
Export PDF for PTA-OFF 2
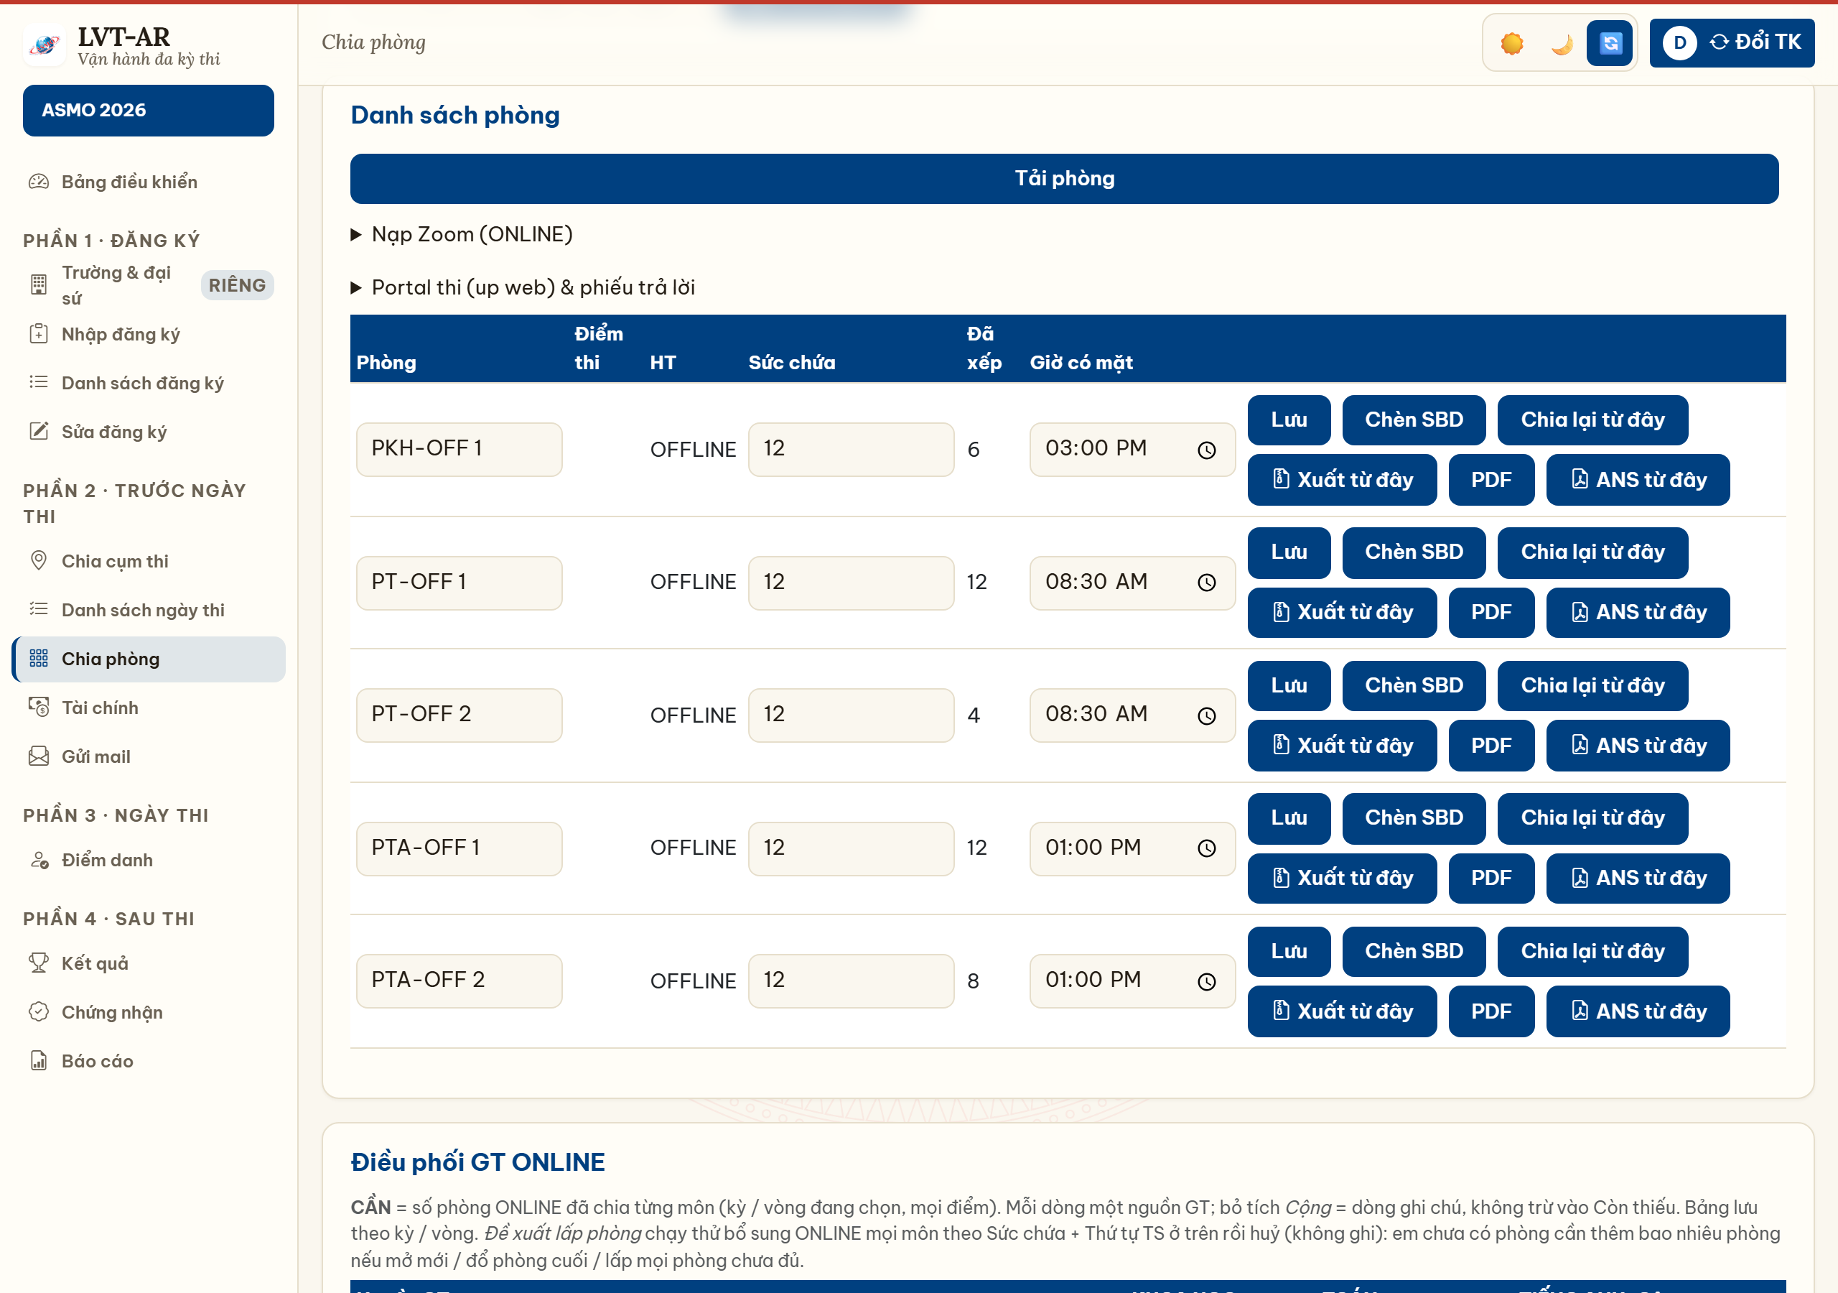1491,1011
